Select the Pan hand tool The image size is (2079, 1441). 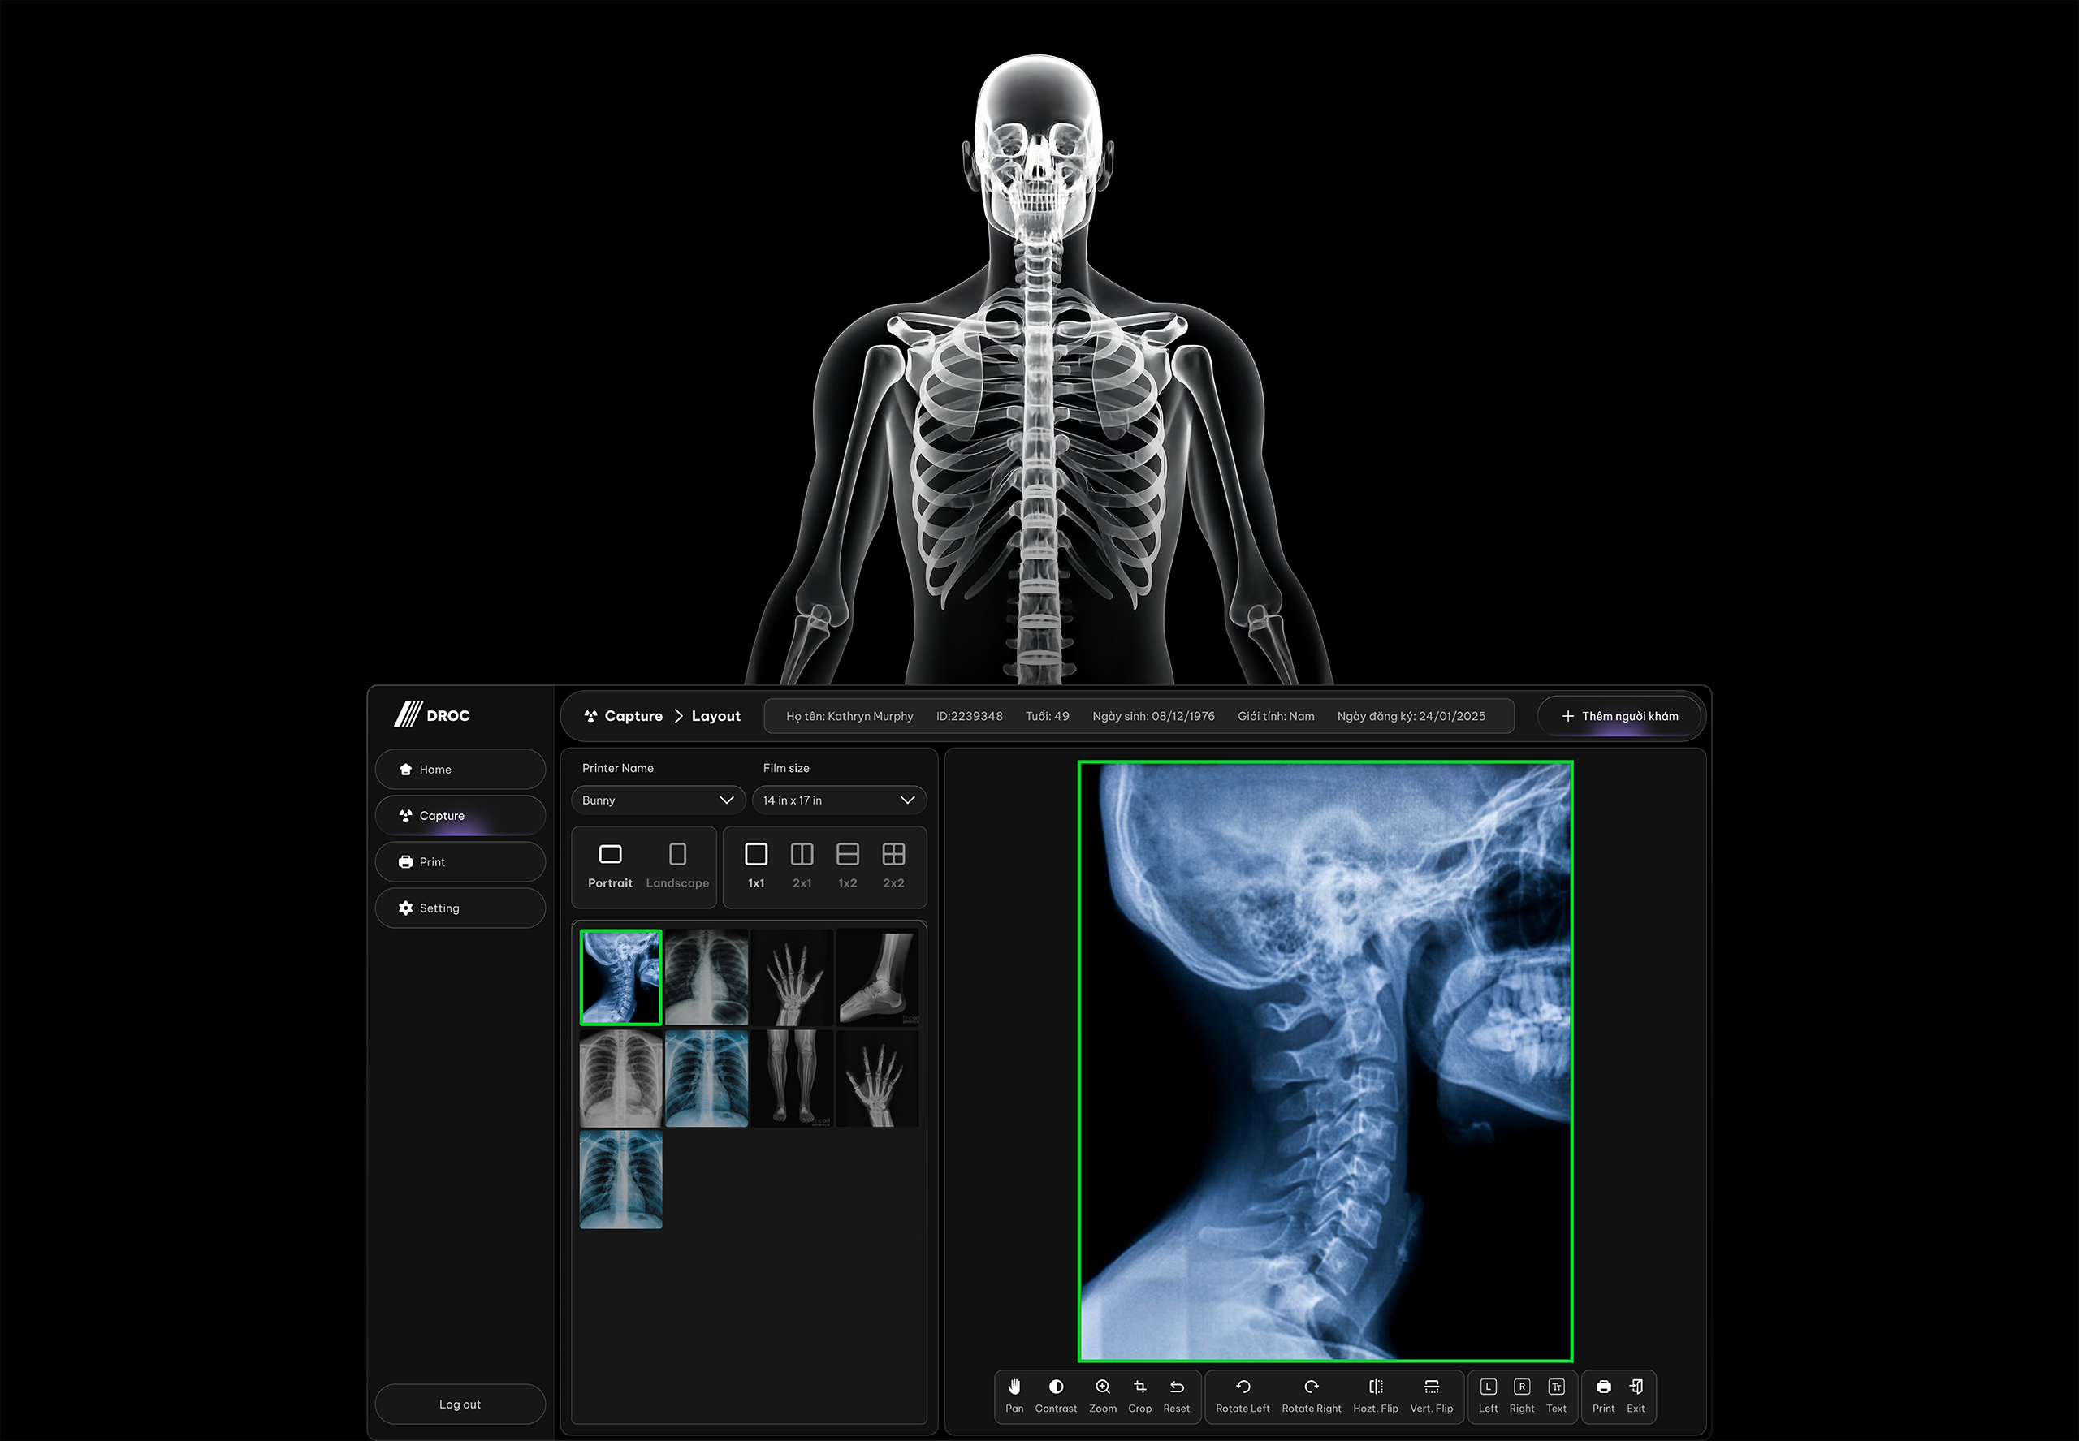pyautogui.click(x=1014, y=1394)
